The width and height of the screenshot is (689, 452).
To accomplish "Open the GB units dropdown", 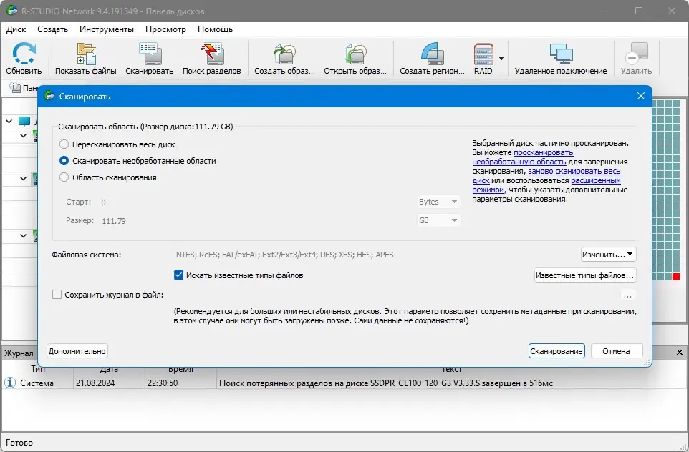I will tap(438, 220).
